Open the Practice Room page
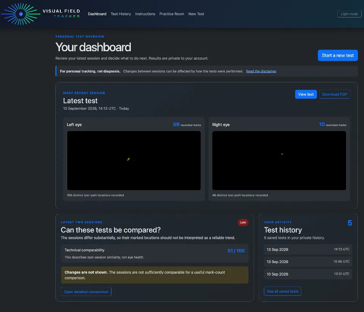 [x=171, y=14]
